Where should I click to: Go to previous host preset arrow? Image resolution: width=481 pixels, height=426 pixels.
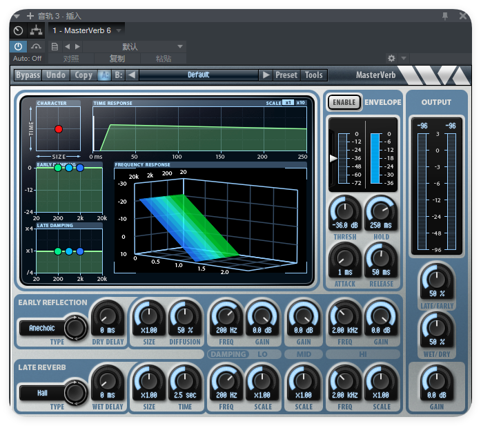tap(67, 47)
